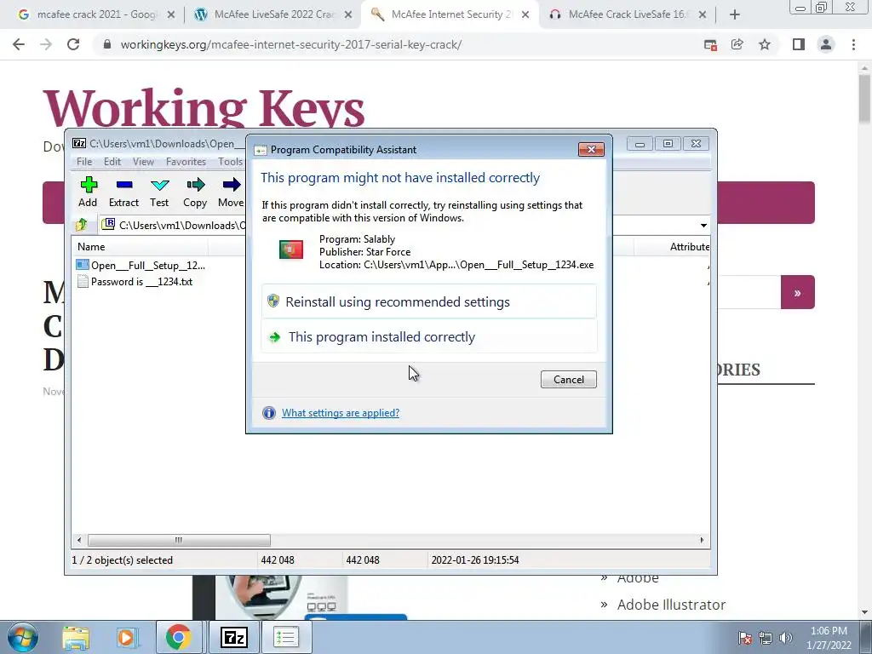This screenshot has width=872, height=654.
Task: Click the share page icon in Chrome
Action: coord(737,44)
